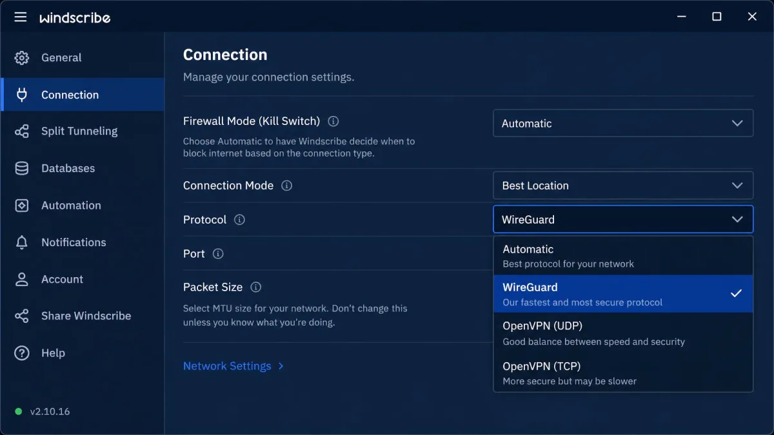Click the Share Windscribe share icon
Viewport: 774px width, 435px height.
[x=22, y=316]
